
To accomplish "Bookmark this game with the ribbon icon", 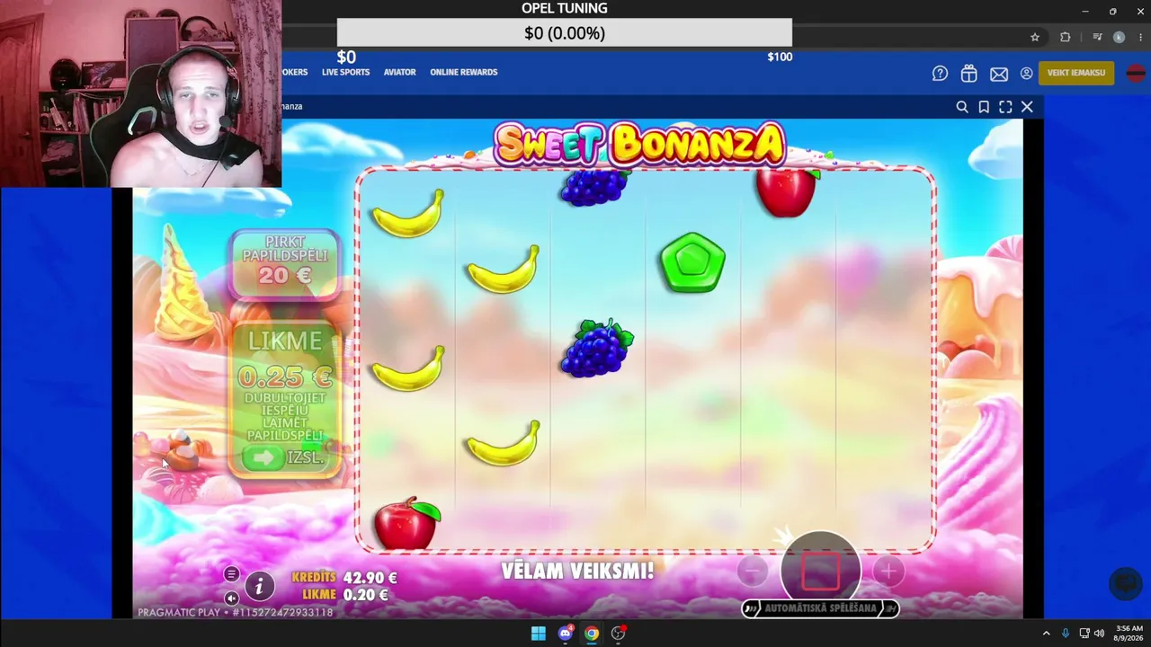I will 984,107.
